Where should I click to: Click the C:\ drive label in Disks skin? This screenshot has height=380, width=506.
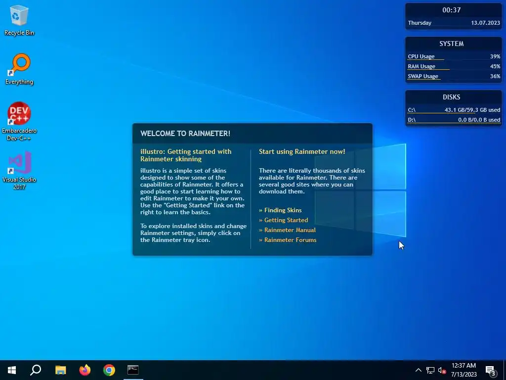(412, 110)
